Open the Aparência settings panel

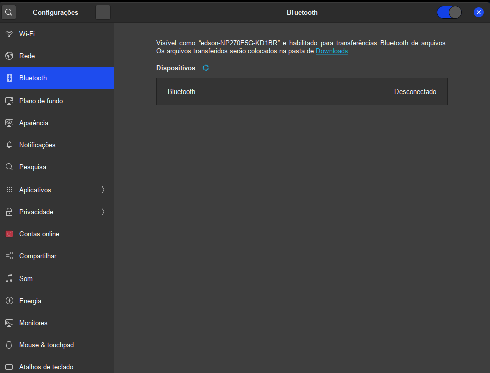coord(34,123)
